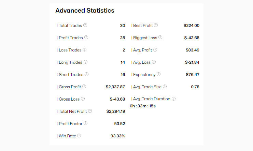Click help icon next to Total Trades
Screen dimensions: 253x151
[85, 25]
